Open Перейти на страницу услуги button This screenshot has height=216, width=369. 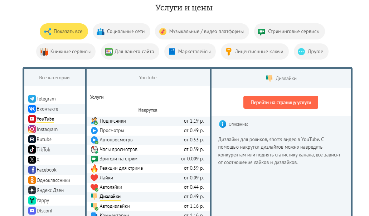pos(281,102)
